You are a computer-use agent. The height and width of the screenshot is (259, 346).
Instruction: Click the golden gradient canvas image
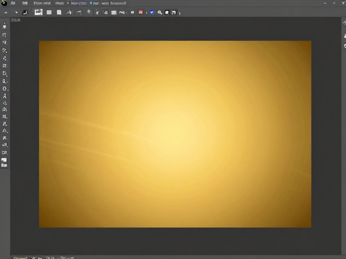tap(175, 134)
